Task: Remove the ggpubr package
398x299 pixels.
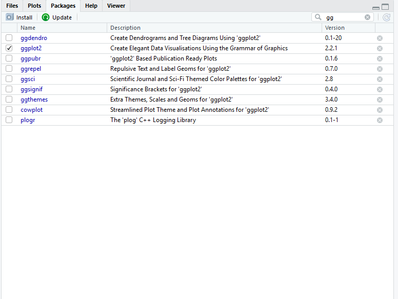Action: click(x=380, y=58)
